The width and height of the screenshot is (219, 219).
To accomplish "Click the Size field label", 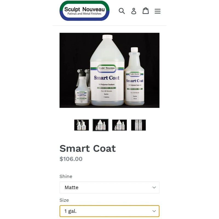I will click(x=64, y=200).
